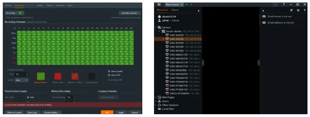This screenshot has height=117, width=310.
Task: Open the Expert tab
Action: pyautogui.click(x=70, y=5)
